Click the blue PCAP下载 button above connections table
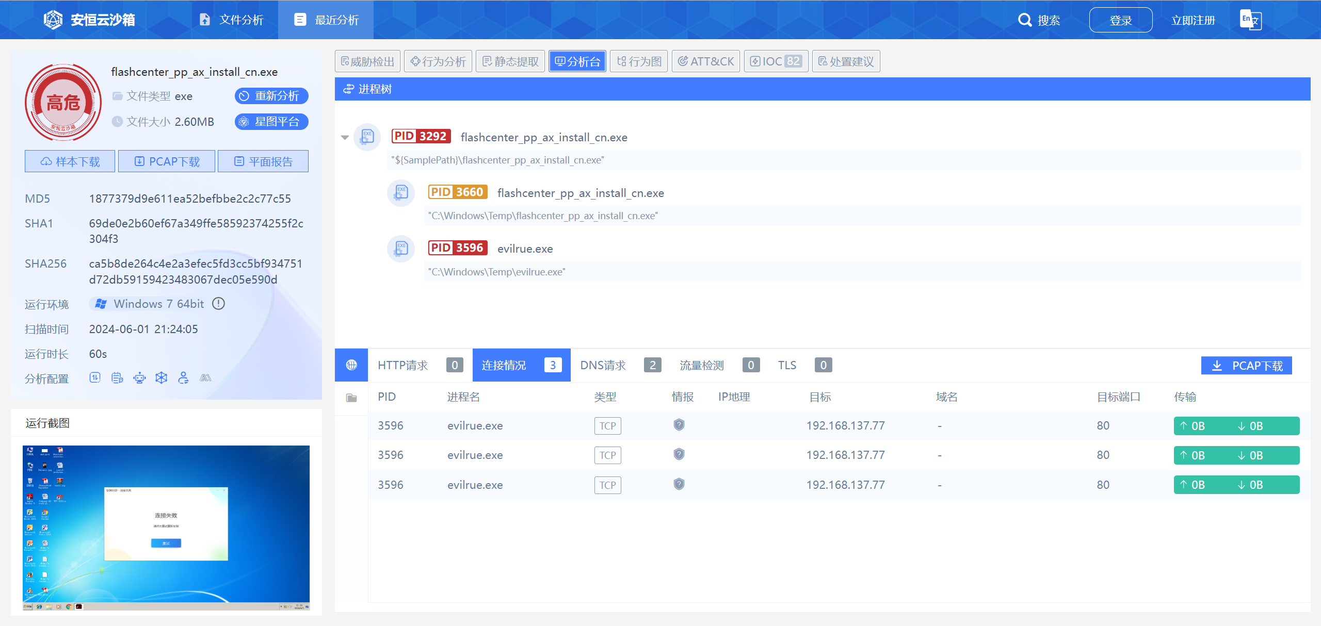 click(1247, 365)
